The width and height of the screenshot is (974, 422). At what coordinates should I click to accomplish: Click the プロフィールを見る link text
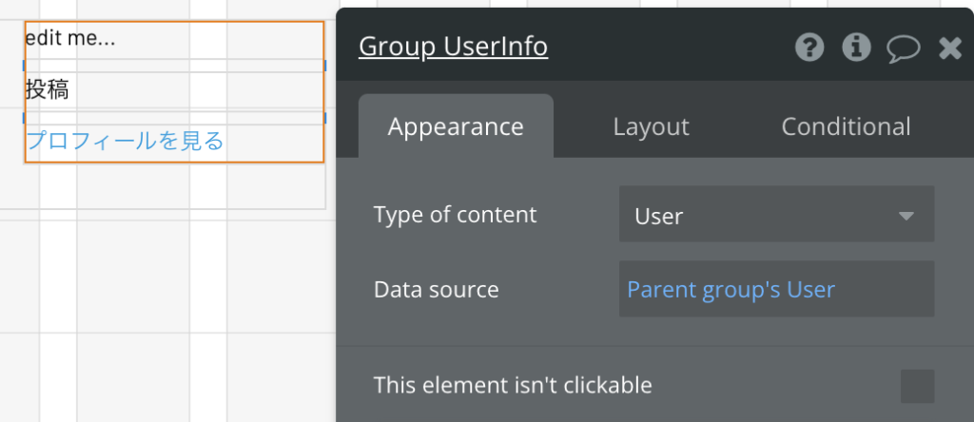coord(125,141)
